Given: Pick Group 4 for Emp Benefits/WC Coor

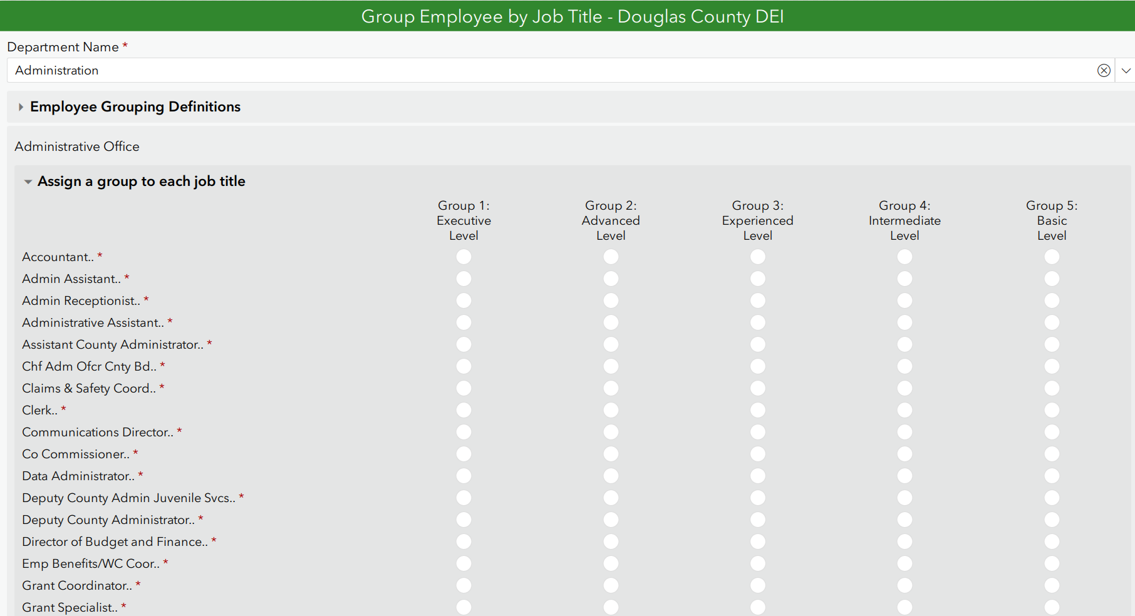Looking at the screenshot, I should point(904,563).
